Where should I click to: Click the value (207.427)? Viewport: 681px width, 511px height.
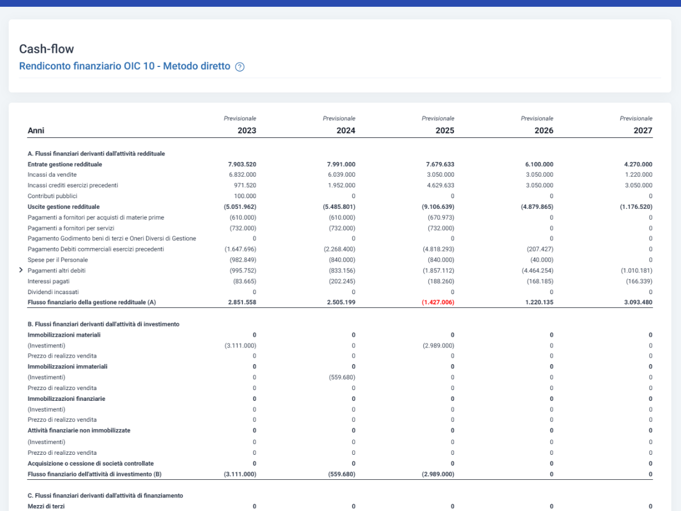point(540,249)
